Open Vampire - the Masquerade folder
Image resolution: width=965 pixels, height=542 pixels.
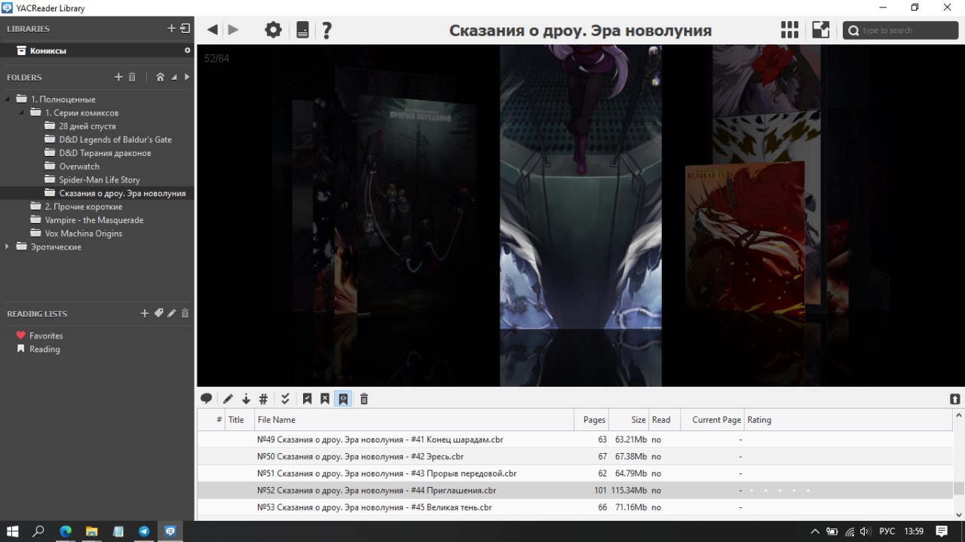pos(93,220)
